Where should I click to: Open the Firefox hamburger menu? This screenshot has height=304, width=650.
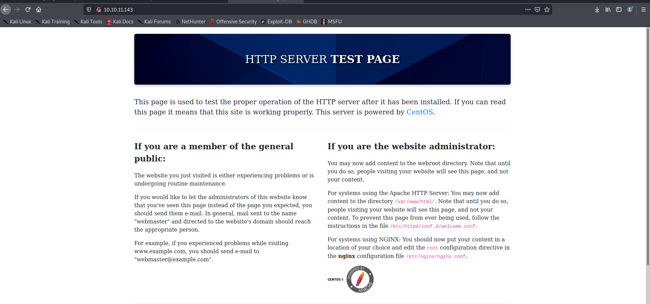pos(644,9)
